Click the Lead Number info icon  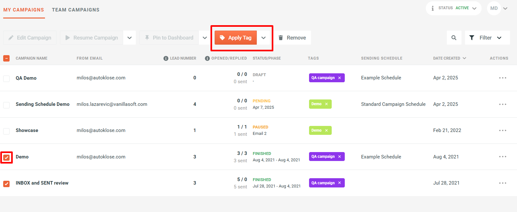pyautogui.click(x=166, y=58)
